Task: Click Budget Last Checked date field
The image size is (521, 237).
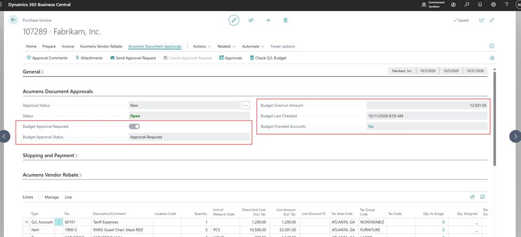Action: point(427,116)
